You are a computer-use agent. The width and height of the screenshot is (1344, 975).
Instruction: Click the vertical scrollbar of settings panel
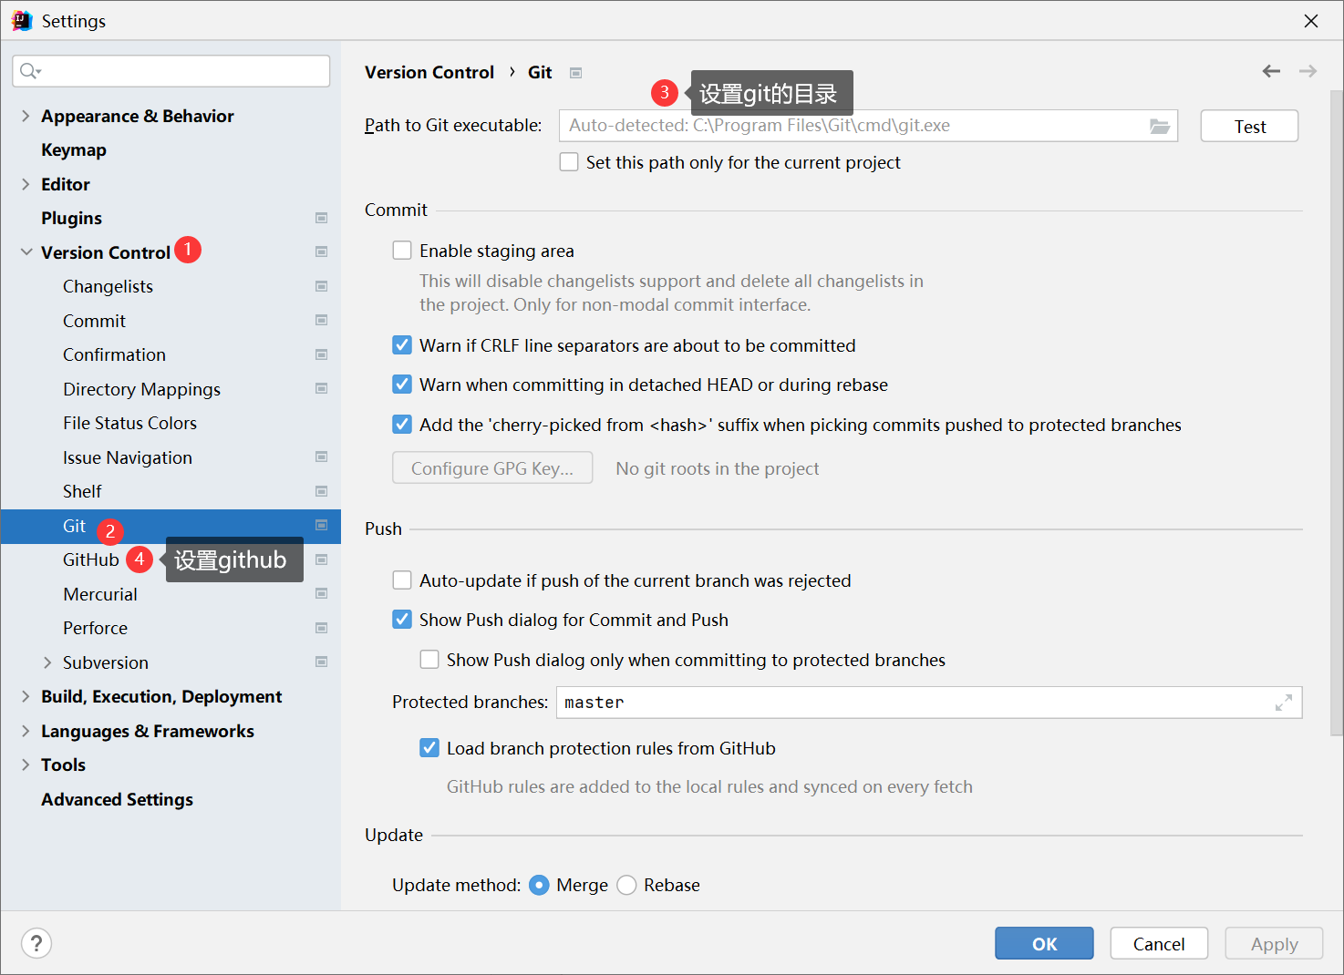pyautogui.click(x=1336, y=412)
